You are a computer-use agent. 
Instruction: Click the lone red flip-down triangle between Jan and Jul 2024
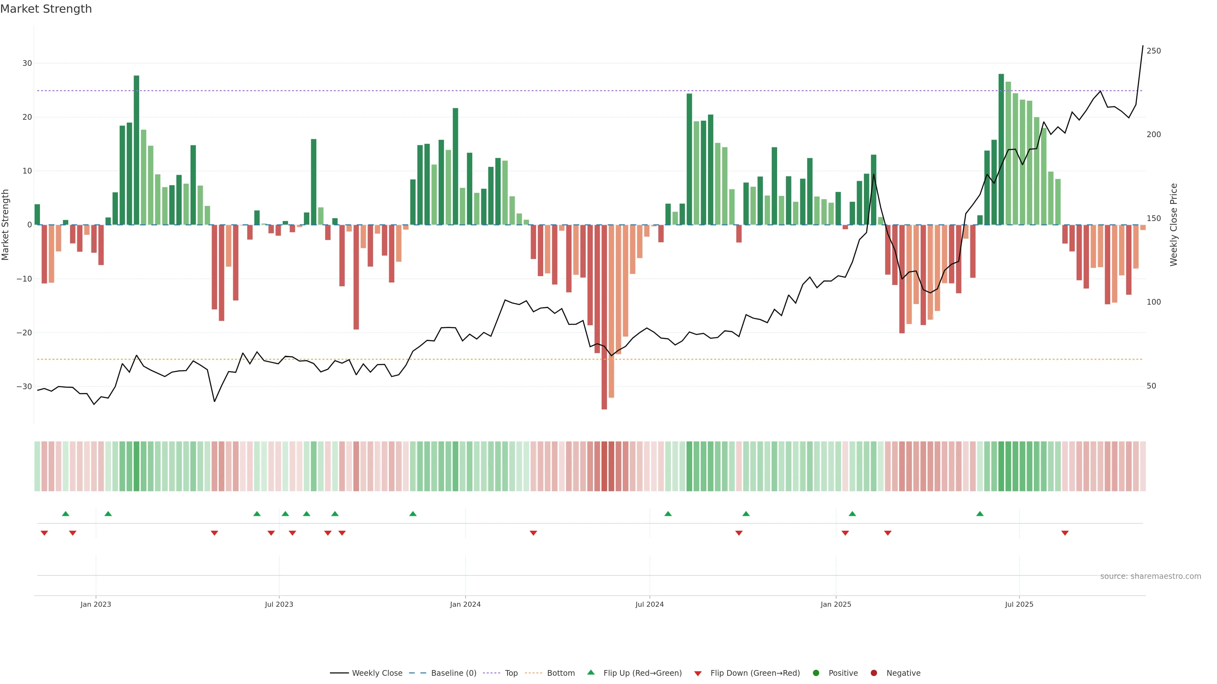pos(533,533)
